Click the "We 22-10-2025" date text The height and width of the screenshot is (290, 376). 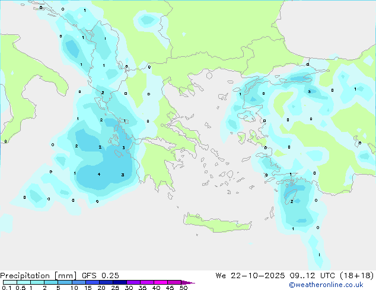tap(250, 276)
